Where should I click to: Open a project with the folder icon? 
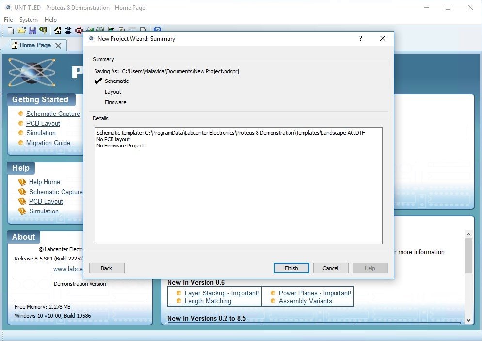coord(21,31)
